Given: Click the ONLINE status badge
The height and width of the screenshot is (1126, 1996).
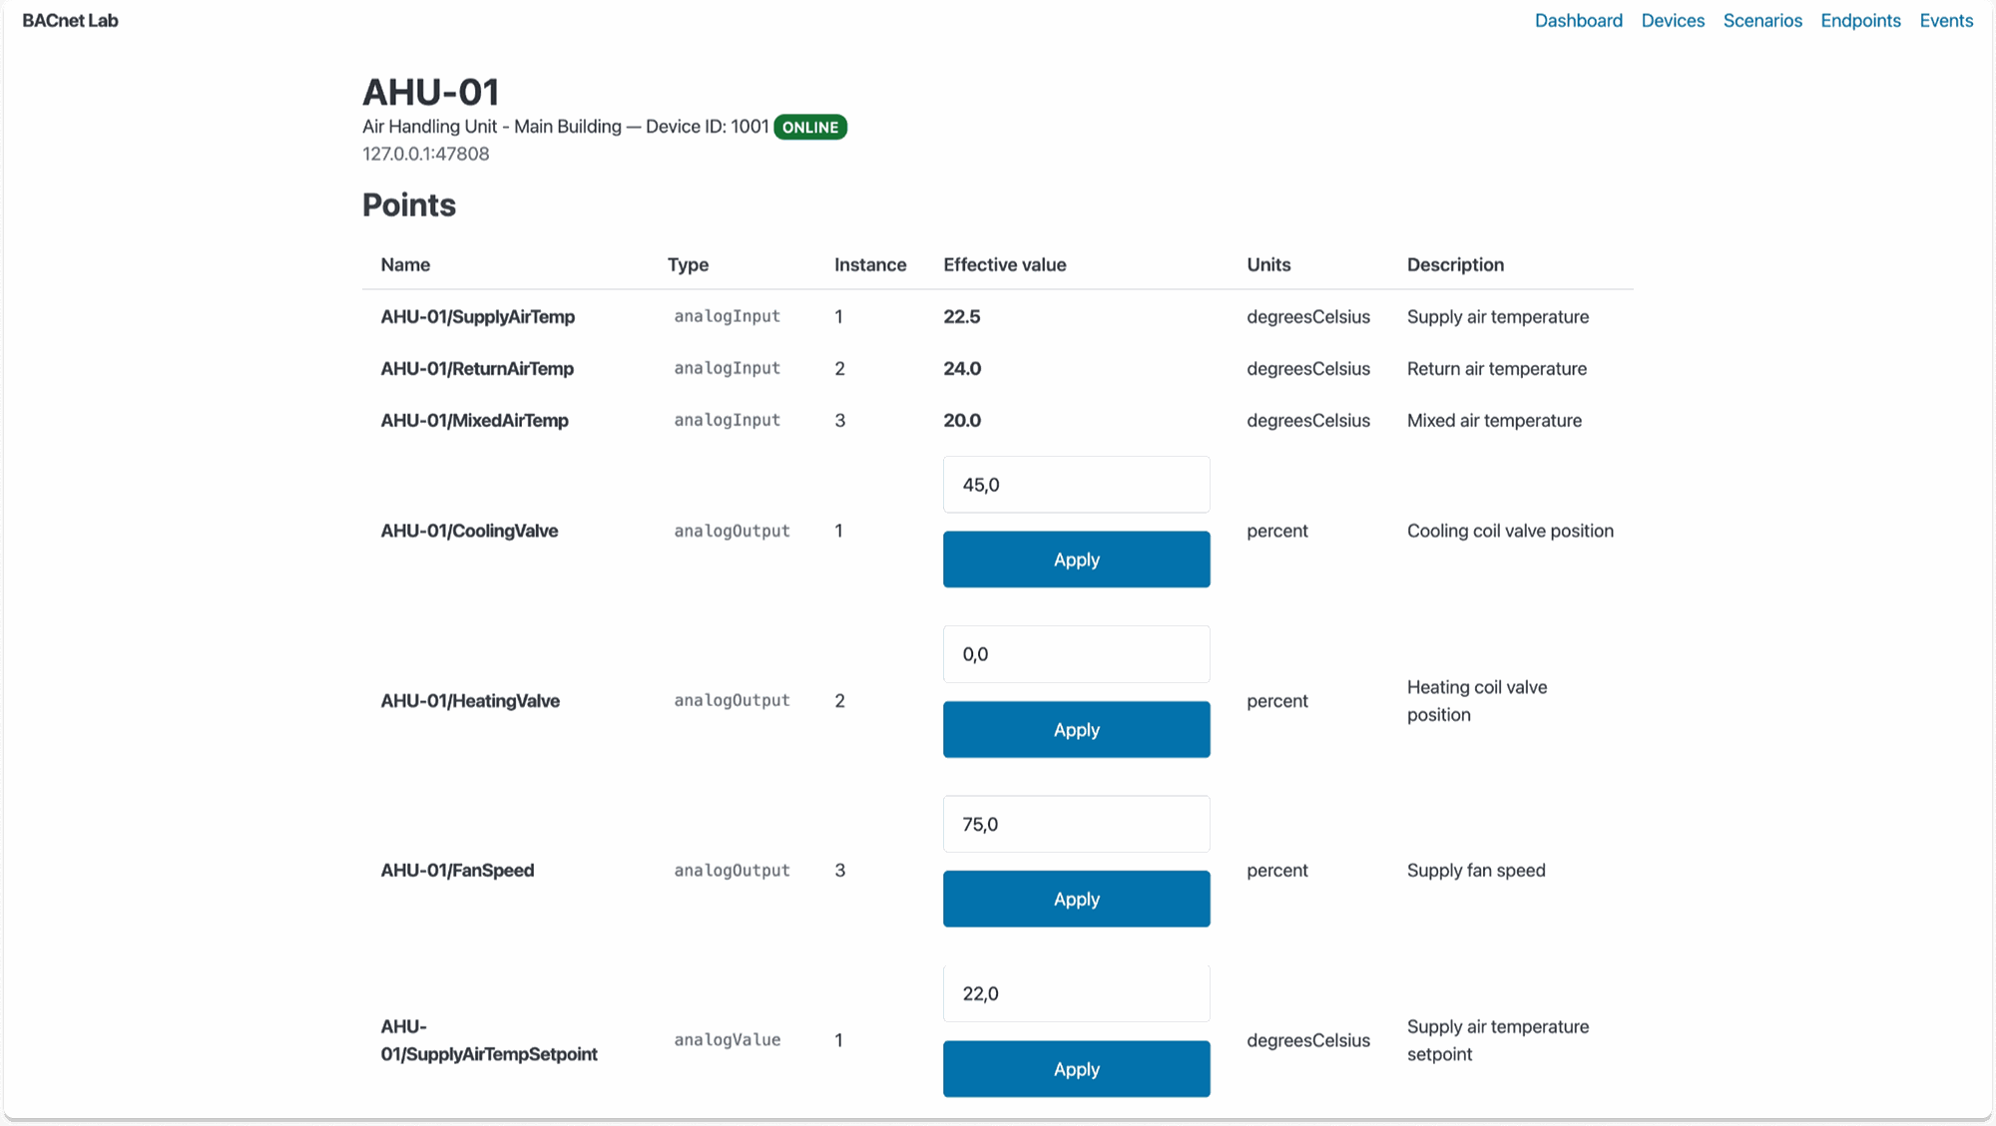Looking at the screenshot, I should [x=810, y=128].
